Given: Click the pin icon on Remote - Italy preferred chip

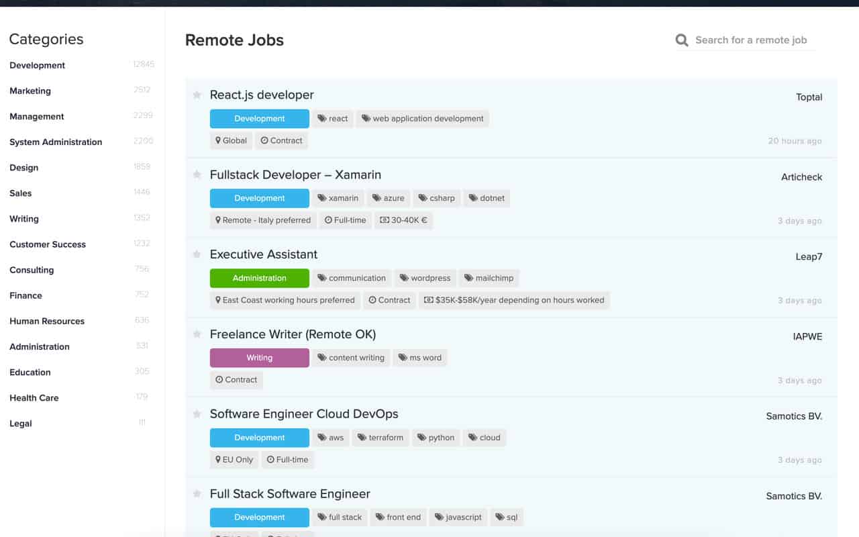Looking at the screenshot, I should pyautogui.click(x=218, y=220).
